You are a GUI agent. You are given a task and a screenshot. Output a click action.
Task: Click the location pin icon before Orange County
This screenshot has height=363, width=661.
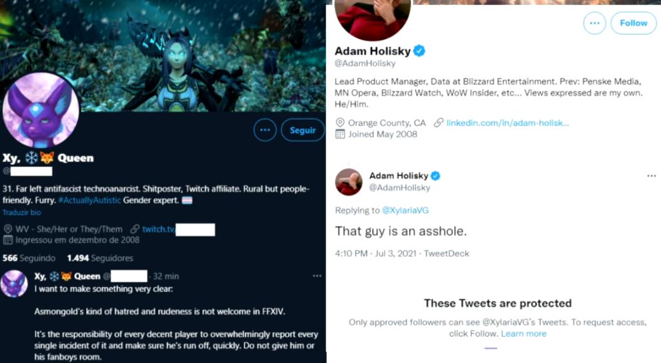341,123
